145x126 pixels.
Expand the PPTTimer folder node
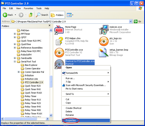[15, 34]
